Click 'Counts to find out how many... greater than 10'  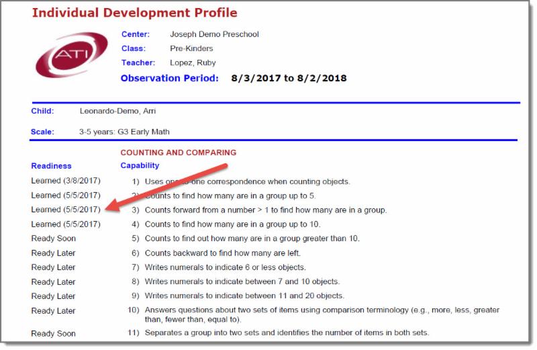pyautogui.click(x=252, y=238)
